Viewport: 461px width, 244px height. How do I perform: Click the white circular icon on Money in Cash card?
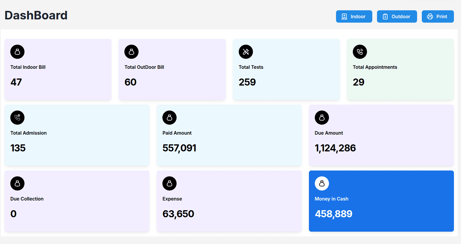[x=322, y=183]
